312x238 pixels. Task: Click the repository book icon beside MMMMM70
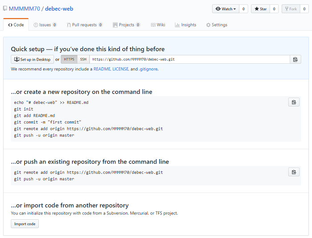[x=5, y=8]
